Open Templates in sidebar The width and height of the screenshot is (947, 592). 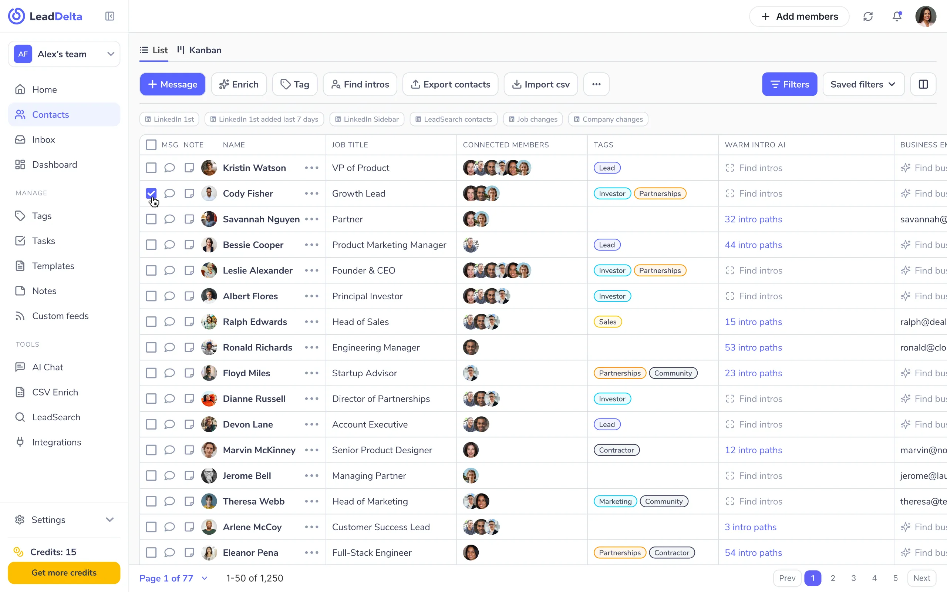point(64,266)
